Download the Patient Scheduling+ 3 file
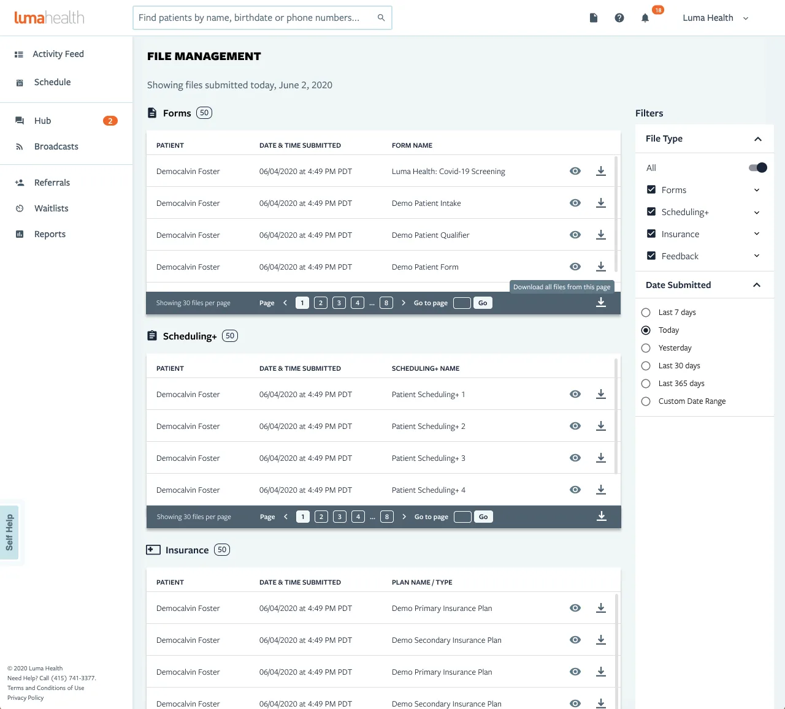This screenshot has height=709, width=785. 601,458
